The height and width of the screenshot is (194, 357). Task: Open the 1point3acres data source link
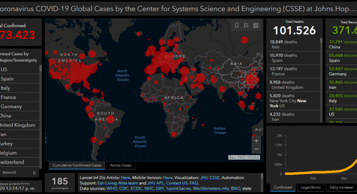[x=178, y=189]
